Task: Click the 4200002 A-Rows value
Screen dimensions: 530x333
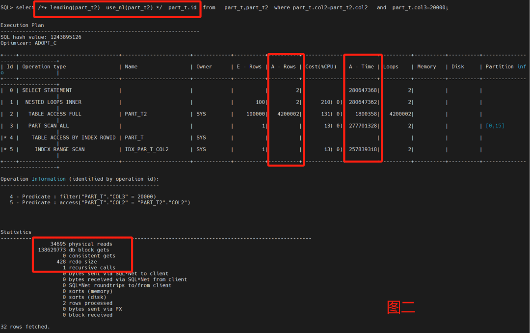Action: pos(289,114)
